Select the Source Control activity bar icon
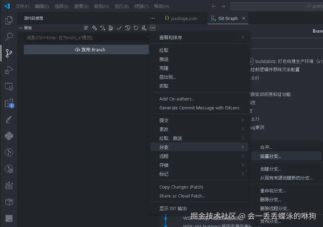The width and height of the screenshot is (323, 227). point(9,53)
